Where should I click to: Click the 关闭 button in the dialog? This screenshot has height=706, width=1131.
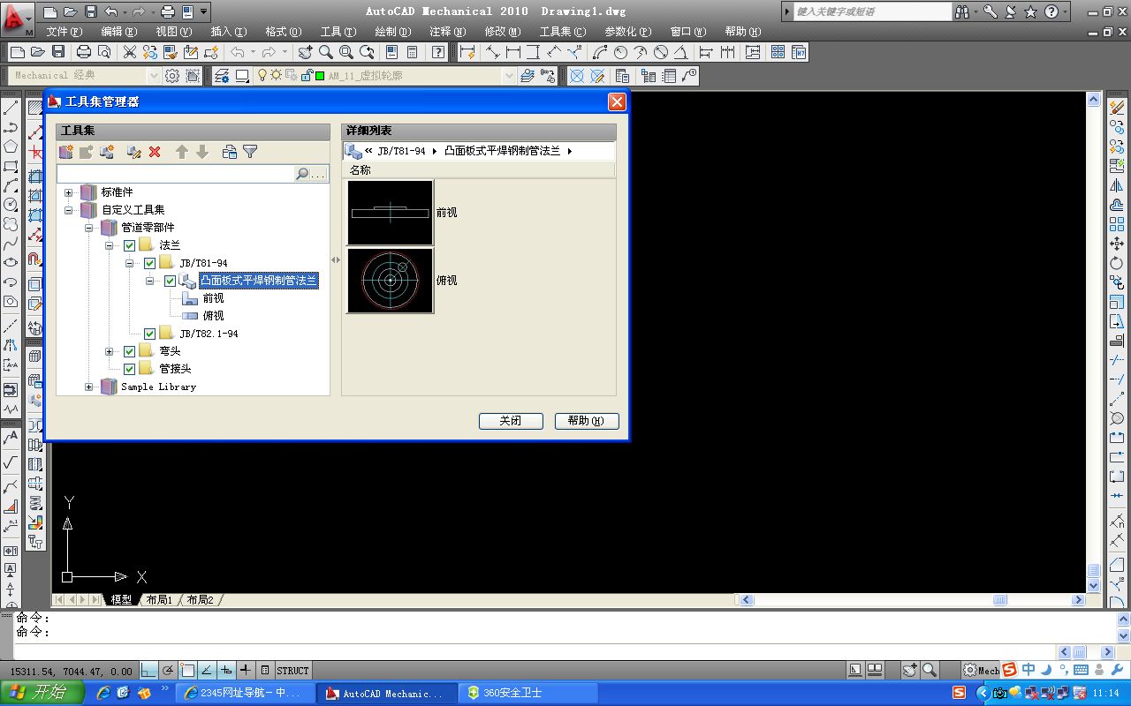pyautogui.click(x=511, y=421)
